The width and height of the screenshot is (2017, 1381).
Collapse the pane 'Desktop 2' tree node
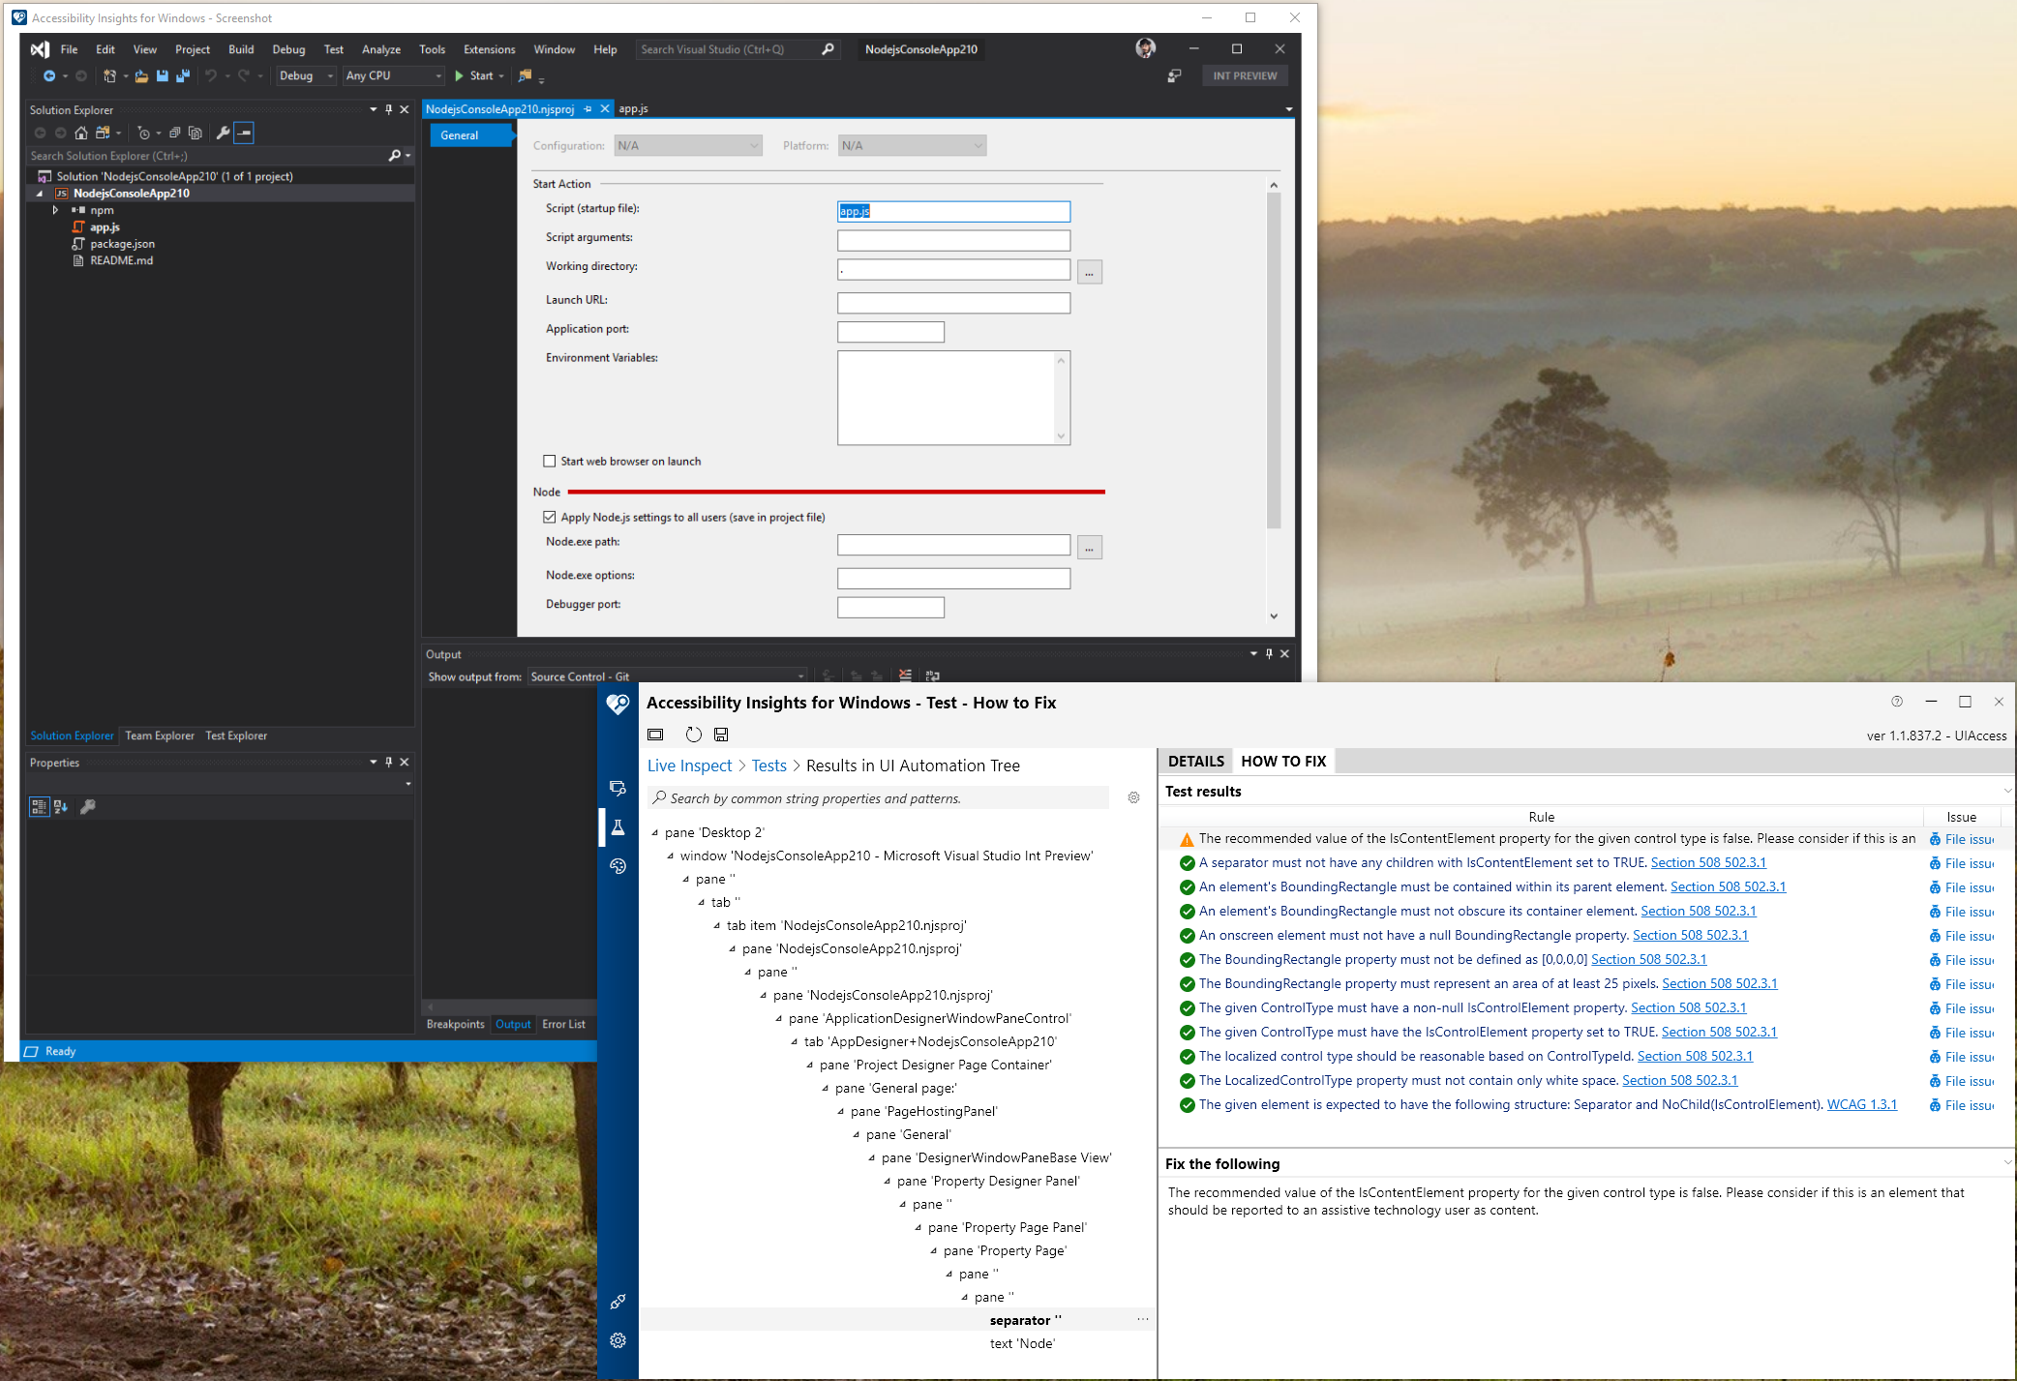[x=655, y=833]
